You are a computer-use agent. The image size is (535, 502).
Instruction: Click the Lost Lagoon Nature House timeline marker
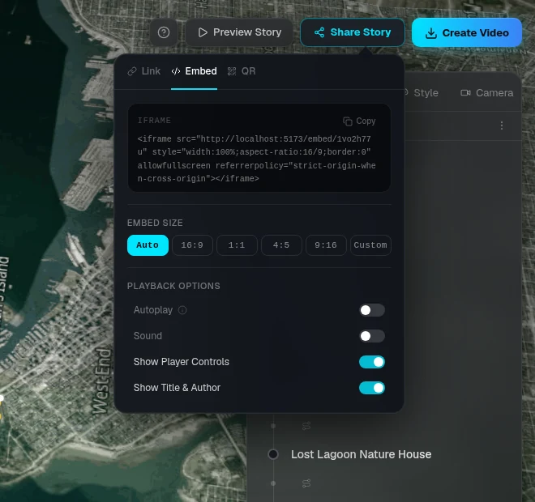pyautogui.click(x=273, y=454)
